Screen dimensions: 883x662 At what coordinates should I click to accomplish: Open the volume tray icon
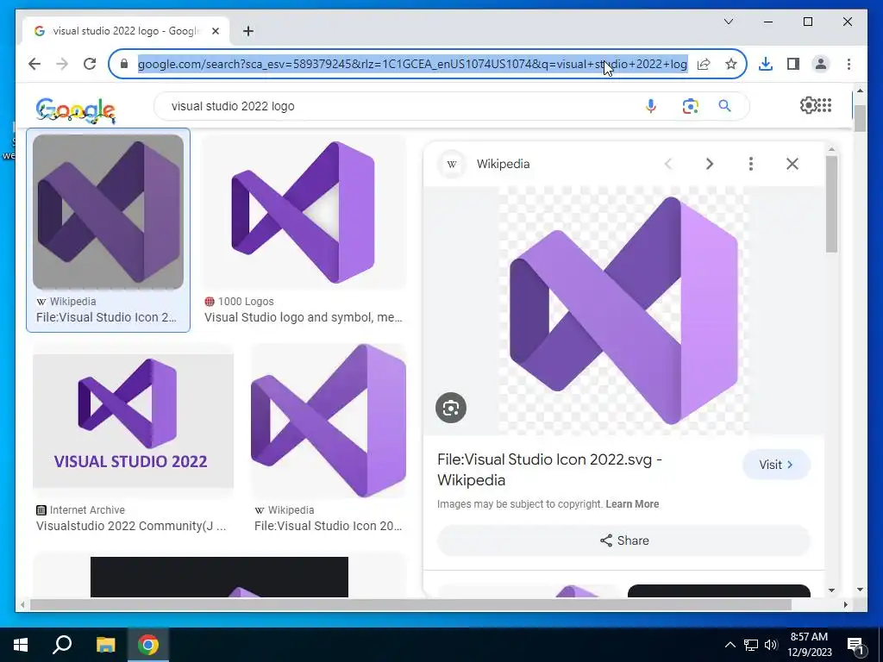(x=771, y=645)
